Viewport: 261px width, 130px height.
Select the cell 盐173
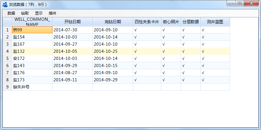32,80
